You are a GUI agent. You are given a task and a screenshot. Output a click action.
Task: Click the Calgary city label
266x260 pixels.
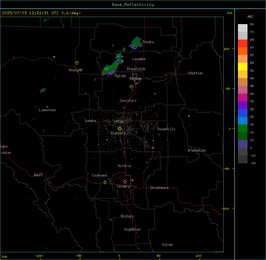click(123, 186)
